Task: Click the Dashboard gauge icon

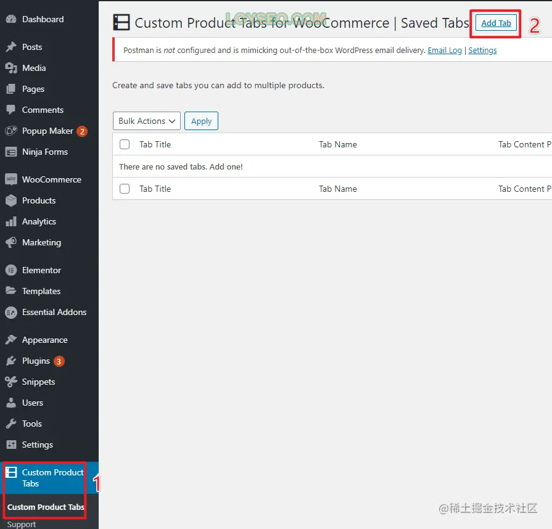Action: point(11,19)
